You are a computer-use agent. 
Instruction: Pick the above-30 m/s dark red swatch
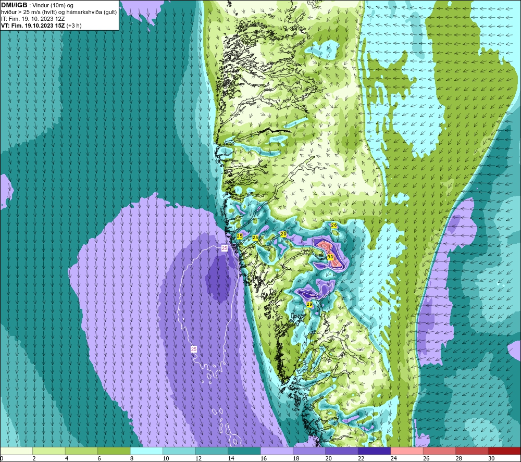(x=505, y=451)
